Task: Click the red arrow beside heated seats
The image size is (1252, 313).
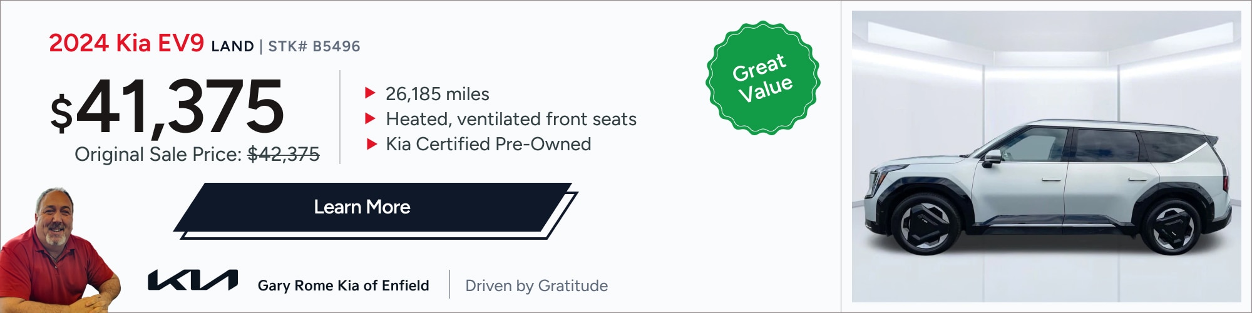Action: 370,118
